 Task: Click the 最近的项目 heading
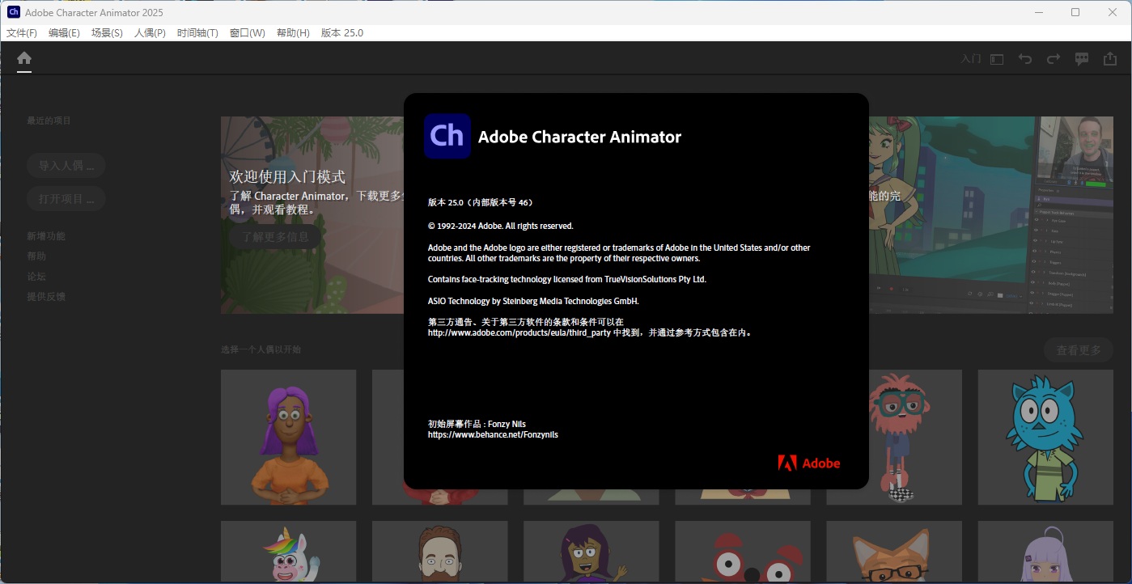pyautogui.click(x=49, y=121)
